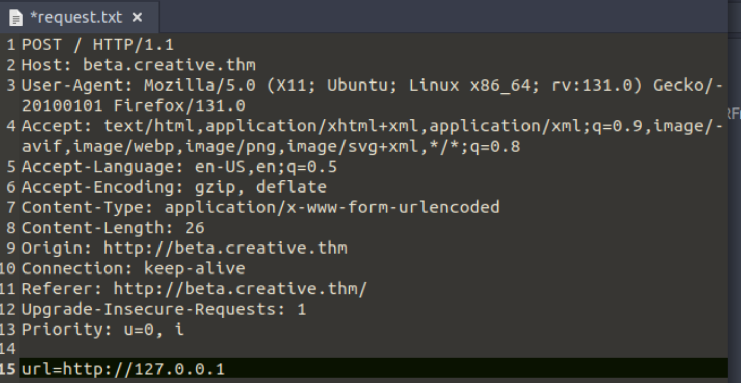This screenshot has width=741, height=383.
Task: Click the Upgrade-Insecure-Requests line
Action: click(164, 309)
